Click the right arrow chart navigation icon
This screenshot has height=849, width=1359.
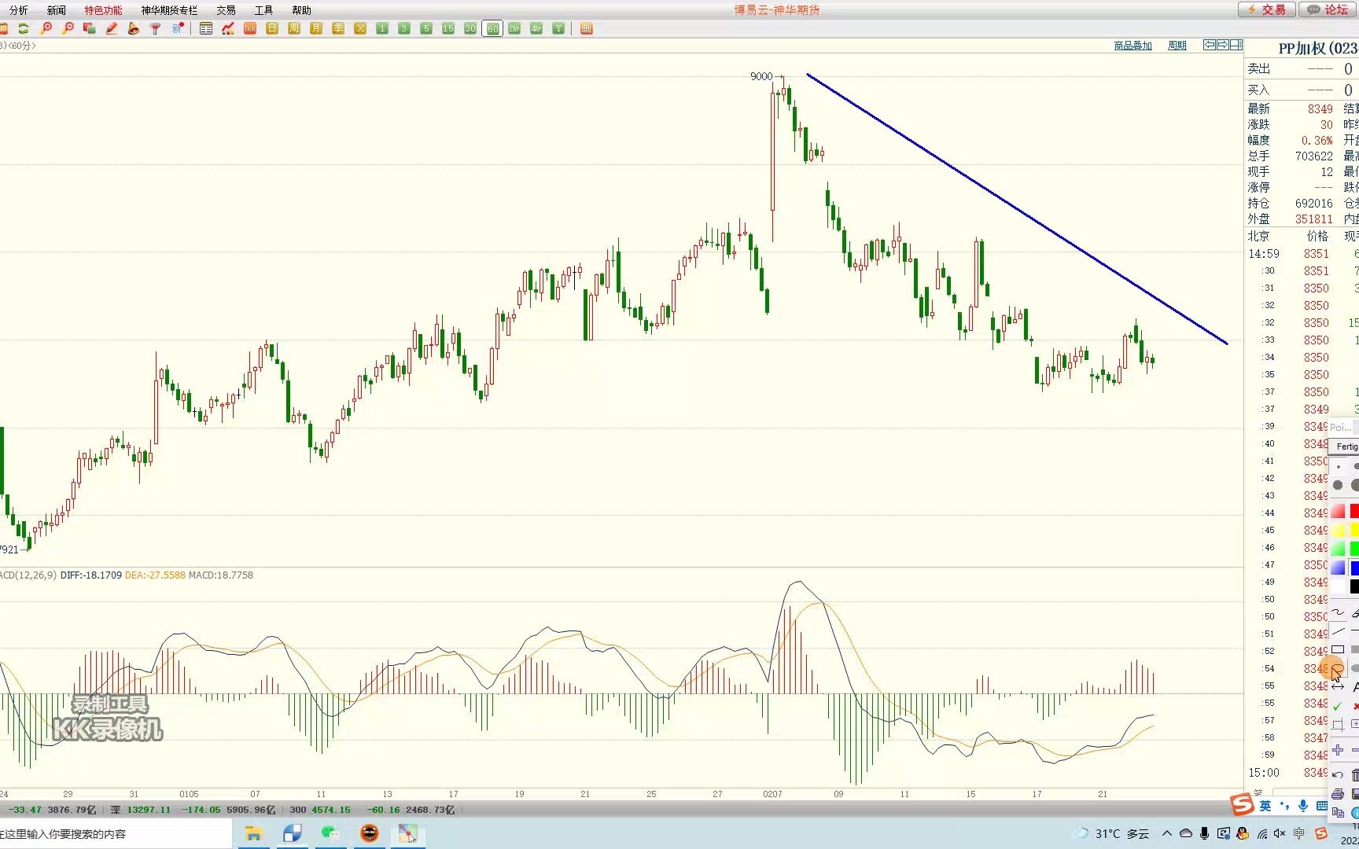(x=1223, y=45)
